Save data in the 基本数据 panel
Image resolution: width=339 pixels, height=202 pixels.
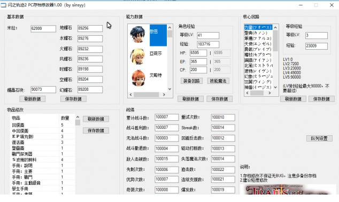coord(73,99)
